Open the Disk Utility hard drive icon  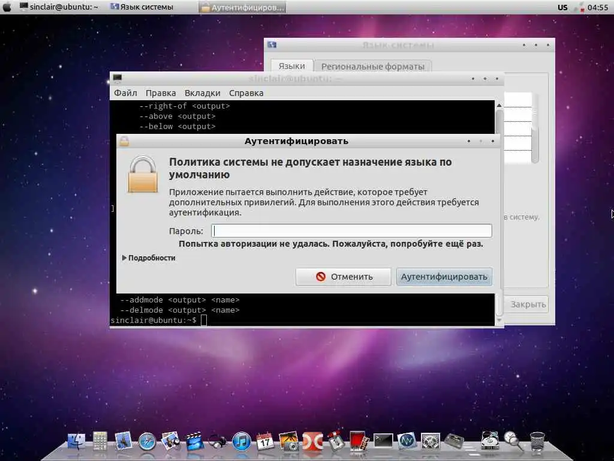tap(489, 441)
